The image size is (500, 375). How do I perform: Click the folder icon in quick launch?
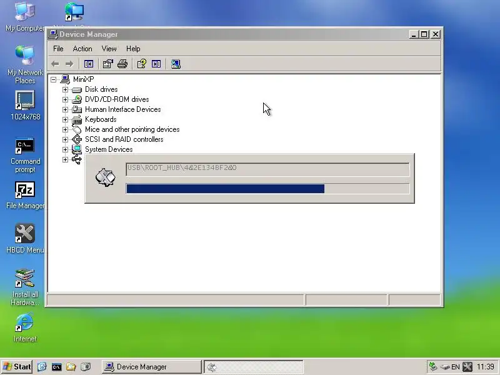(71, 367)
